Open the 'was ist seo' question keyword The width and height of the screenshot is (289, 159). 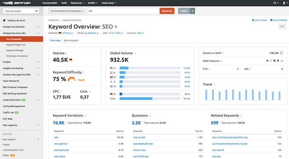[x=139, y=138]
